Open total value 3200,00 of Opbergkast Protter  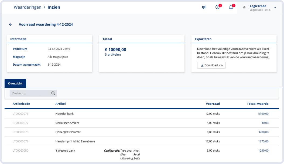click(263, 132)
